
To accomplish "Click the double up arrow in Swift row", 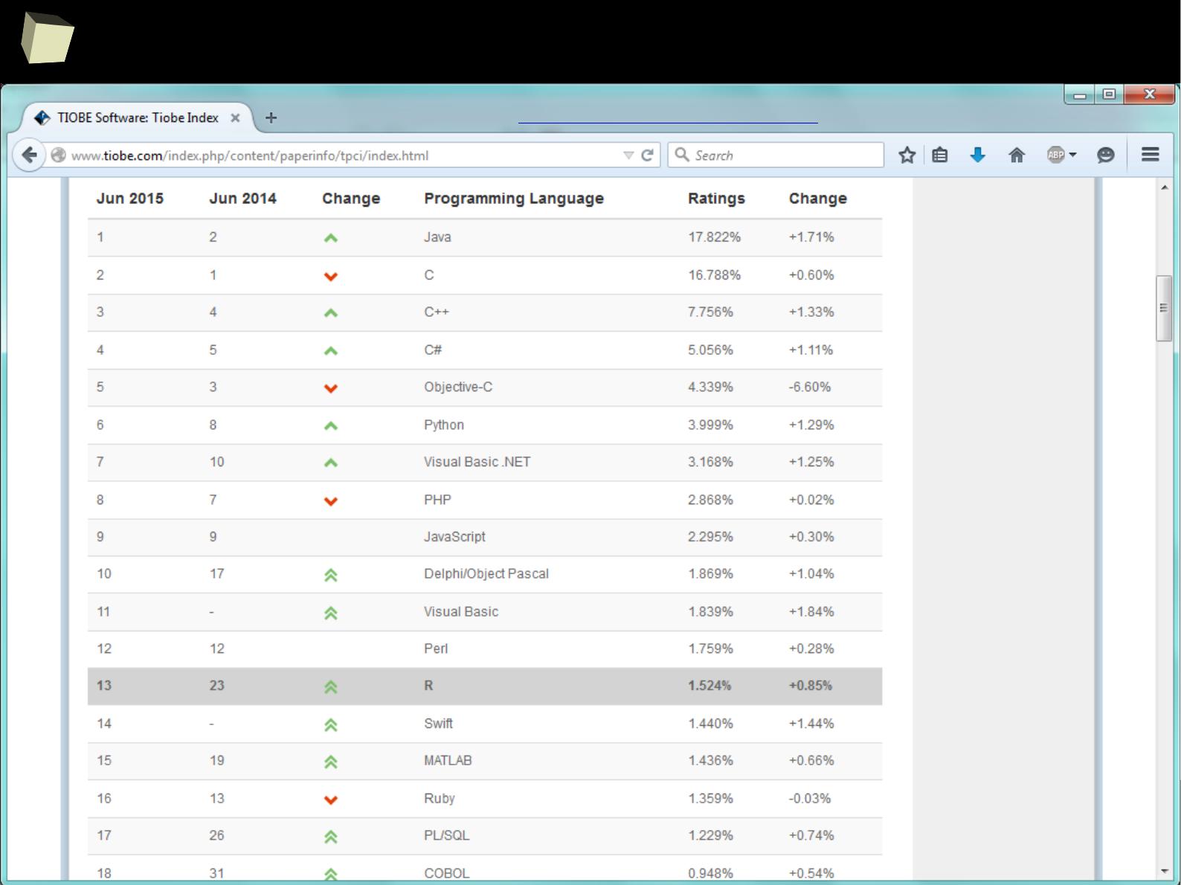I will coord(331,724).
